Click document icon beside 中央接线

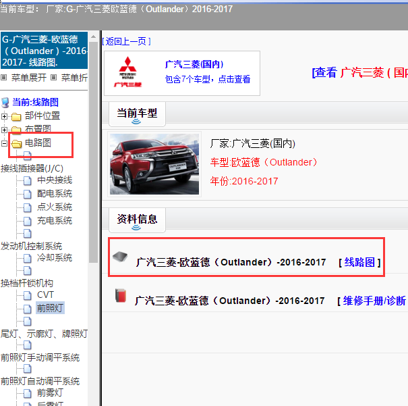[x=28, y=180]
